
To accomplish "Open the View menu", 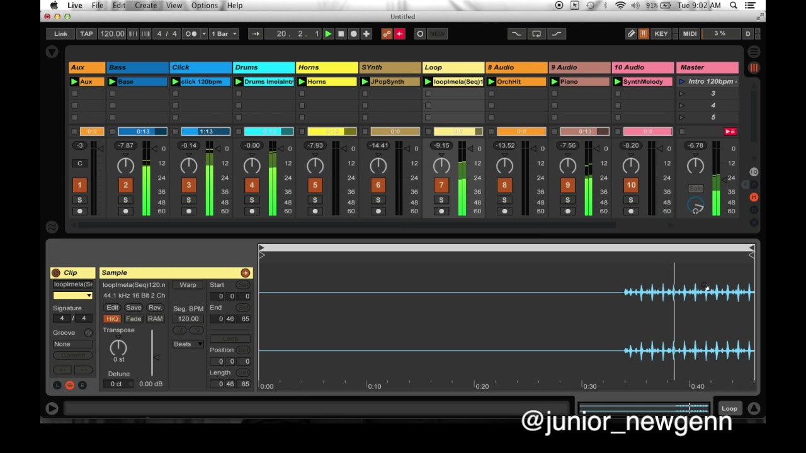I will pyautogui.click(x=174, y=6).
